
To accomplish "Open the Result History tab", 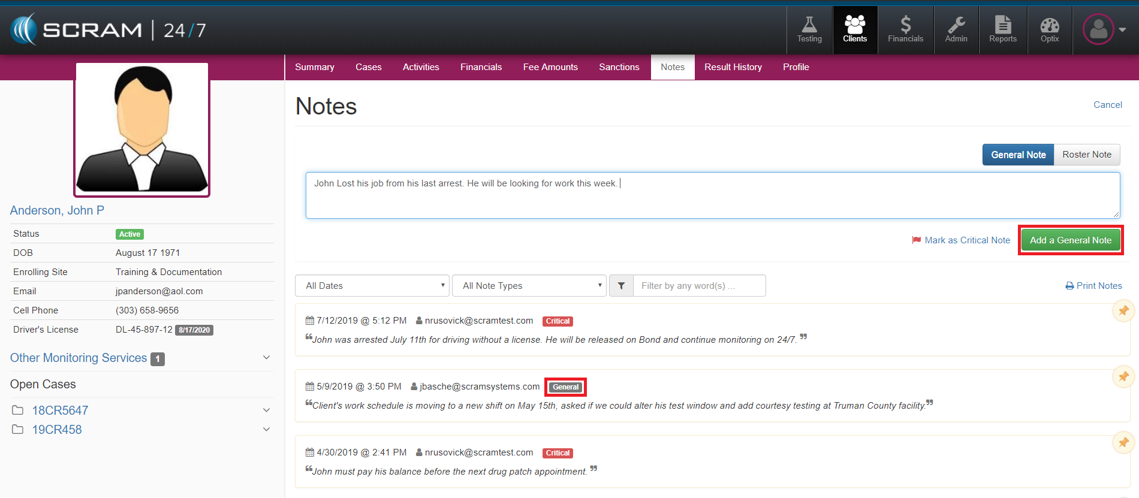I will tap(733, 67).
